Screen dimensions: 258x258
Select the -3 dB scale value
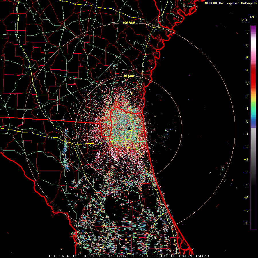click(x=246, y=159)
